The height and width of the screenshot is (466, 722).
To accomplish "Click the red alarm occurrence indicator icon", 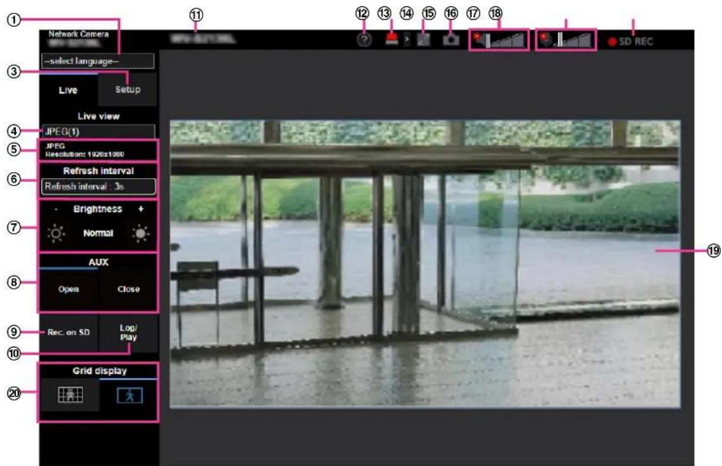I will click(x=392, y=39).
